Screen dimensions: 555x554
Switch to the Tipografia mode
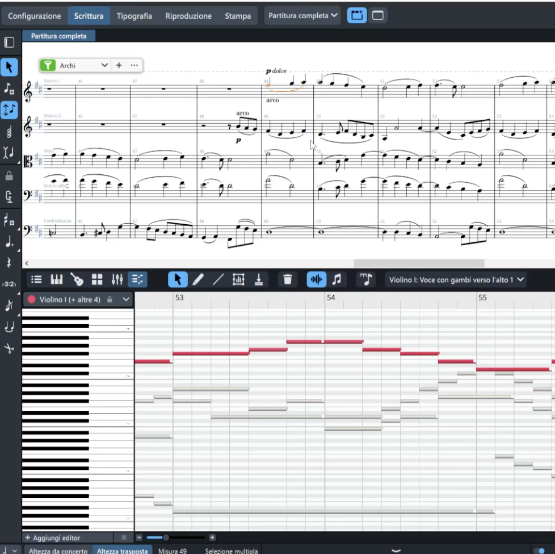[x=134, y=16]
